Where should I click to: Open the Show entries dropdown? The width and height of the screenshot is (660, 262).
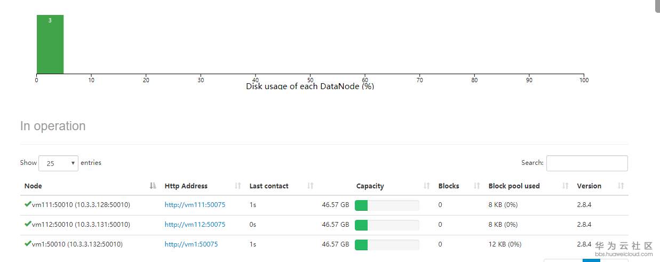[58, 163]
